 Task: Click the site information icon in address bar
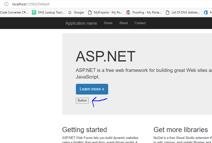(x=6, y=4)
